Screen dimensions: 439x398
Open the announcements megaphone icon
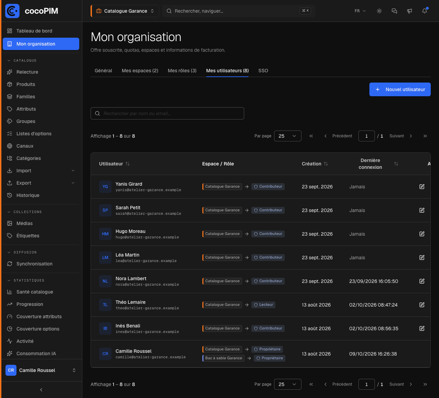point(410,11)
